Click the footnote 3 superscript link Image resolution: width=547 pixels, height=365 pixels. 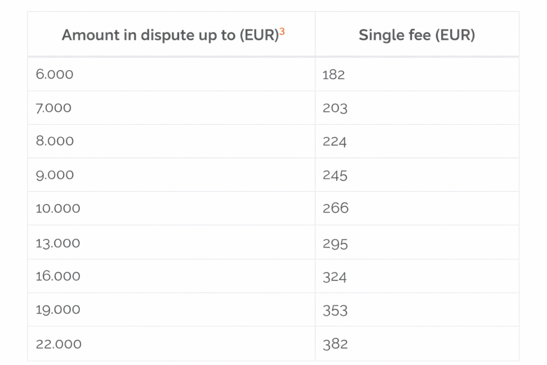click(x=282, y=31)
